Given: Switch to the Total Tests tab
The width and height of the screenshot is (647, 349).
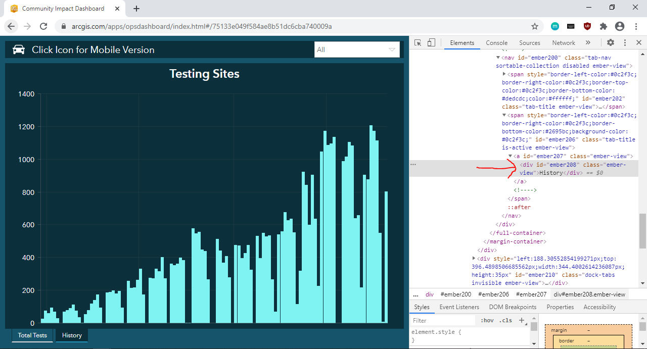Looking at the screenshot, I should point(32,335).
